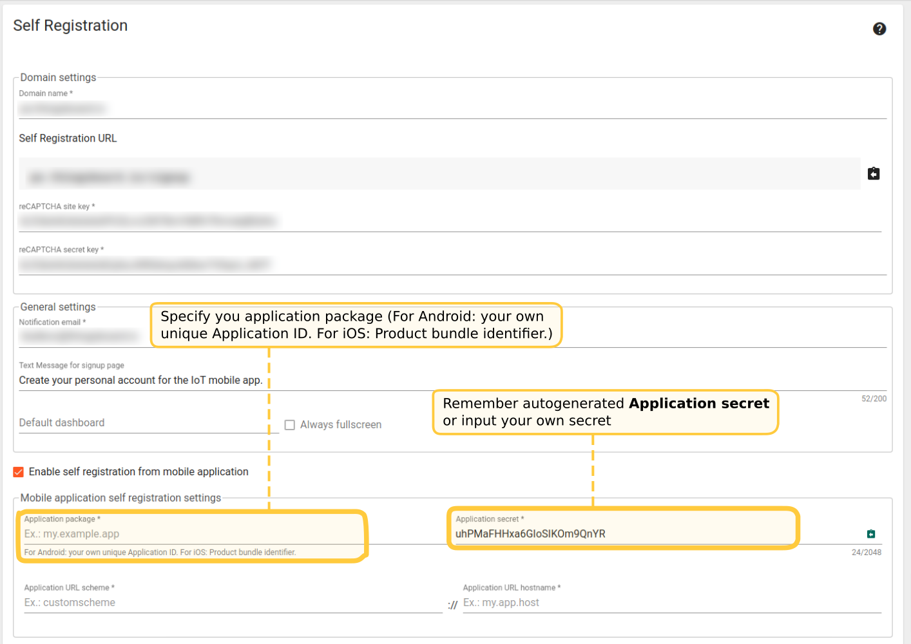Viewport: 911px width, 644px height.
Task: Click the Domain name field
Action: 451,109
